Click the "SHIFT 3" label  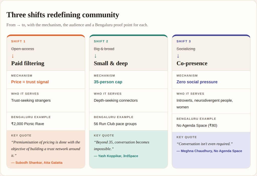pos(183,41)
